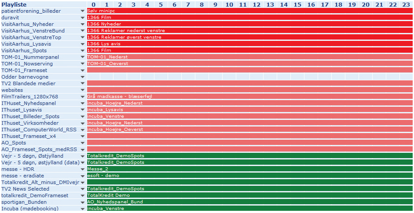Click hour 18 column header
The height and width of the screenshot is (213, 414).
point(338,4)
